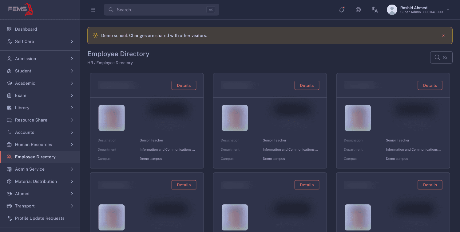
Task: Expand the Accounts submenu chevron
Action: coord(72,132)
